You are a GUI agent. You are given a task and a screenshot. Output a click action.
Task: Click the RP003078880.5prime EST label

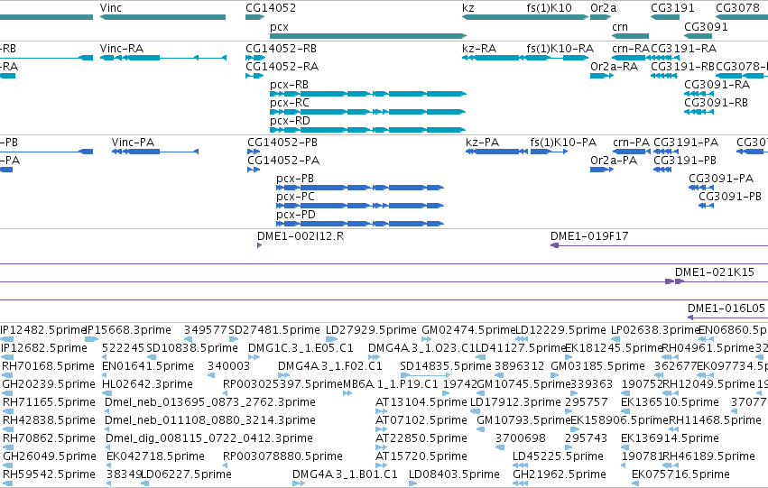pos(282,456)
